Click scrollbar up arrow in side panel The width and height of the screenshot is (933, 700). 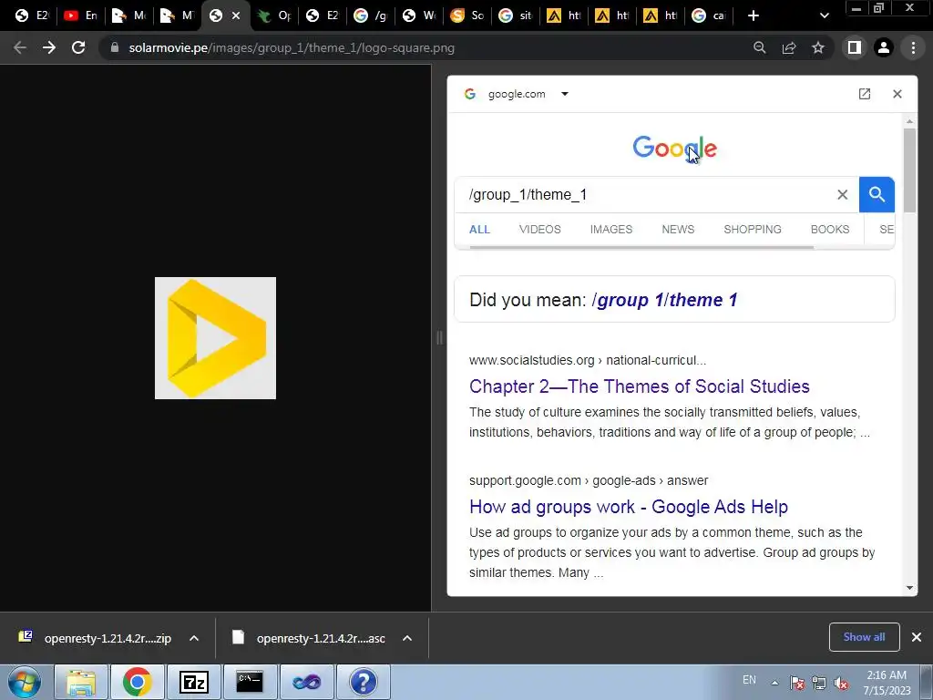click(909, 121)
